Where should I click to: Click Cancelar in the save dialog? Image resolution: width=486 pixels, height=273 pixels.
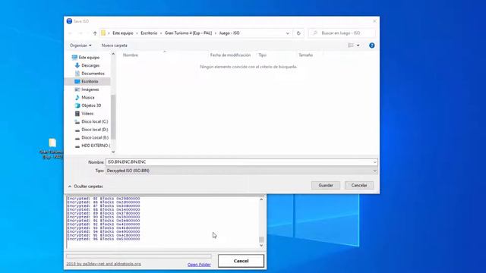click(x=359, y=185)
